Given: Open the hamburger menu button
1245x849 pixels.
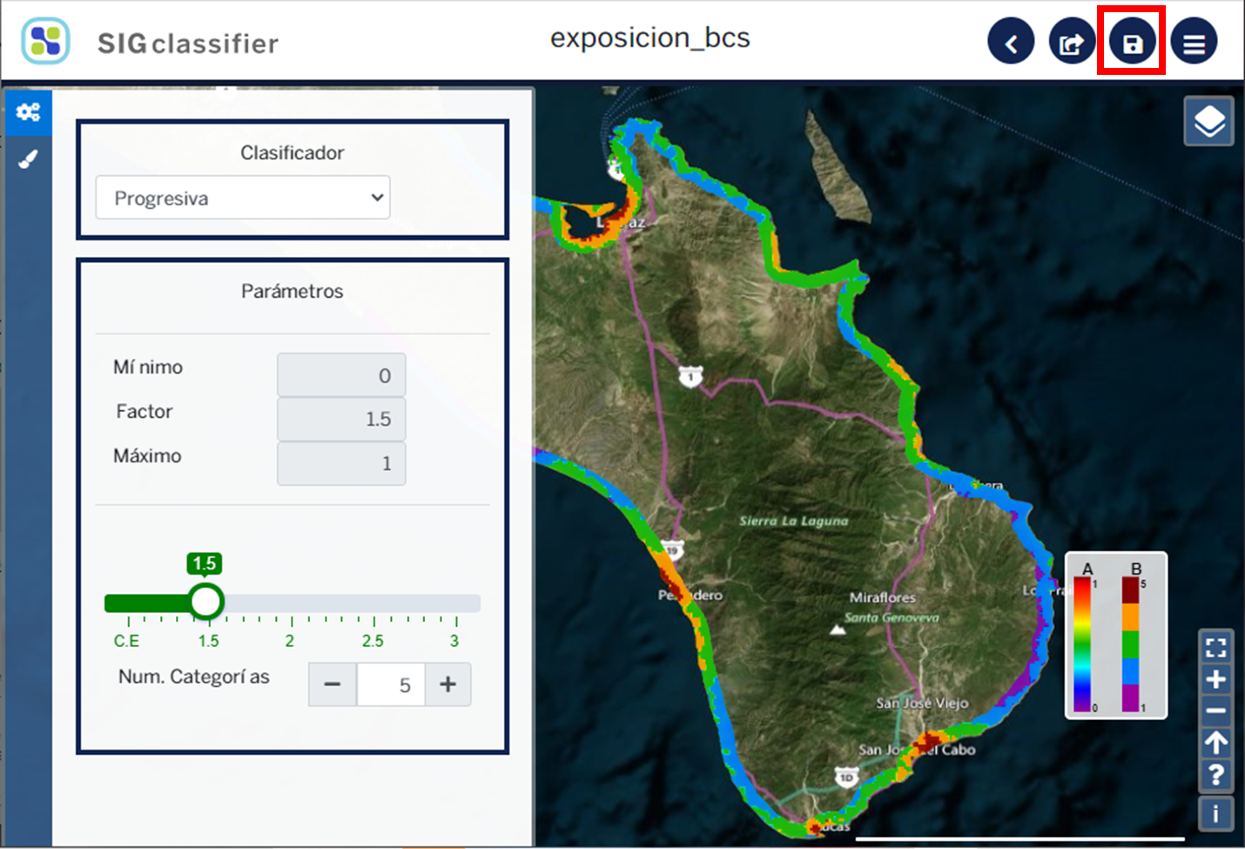Looking at the screenshot, I should click(1194, 41).
